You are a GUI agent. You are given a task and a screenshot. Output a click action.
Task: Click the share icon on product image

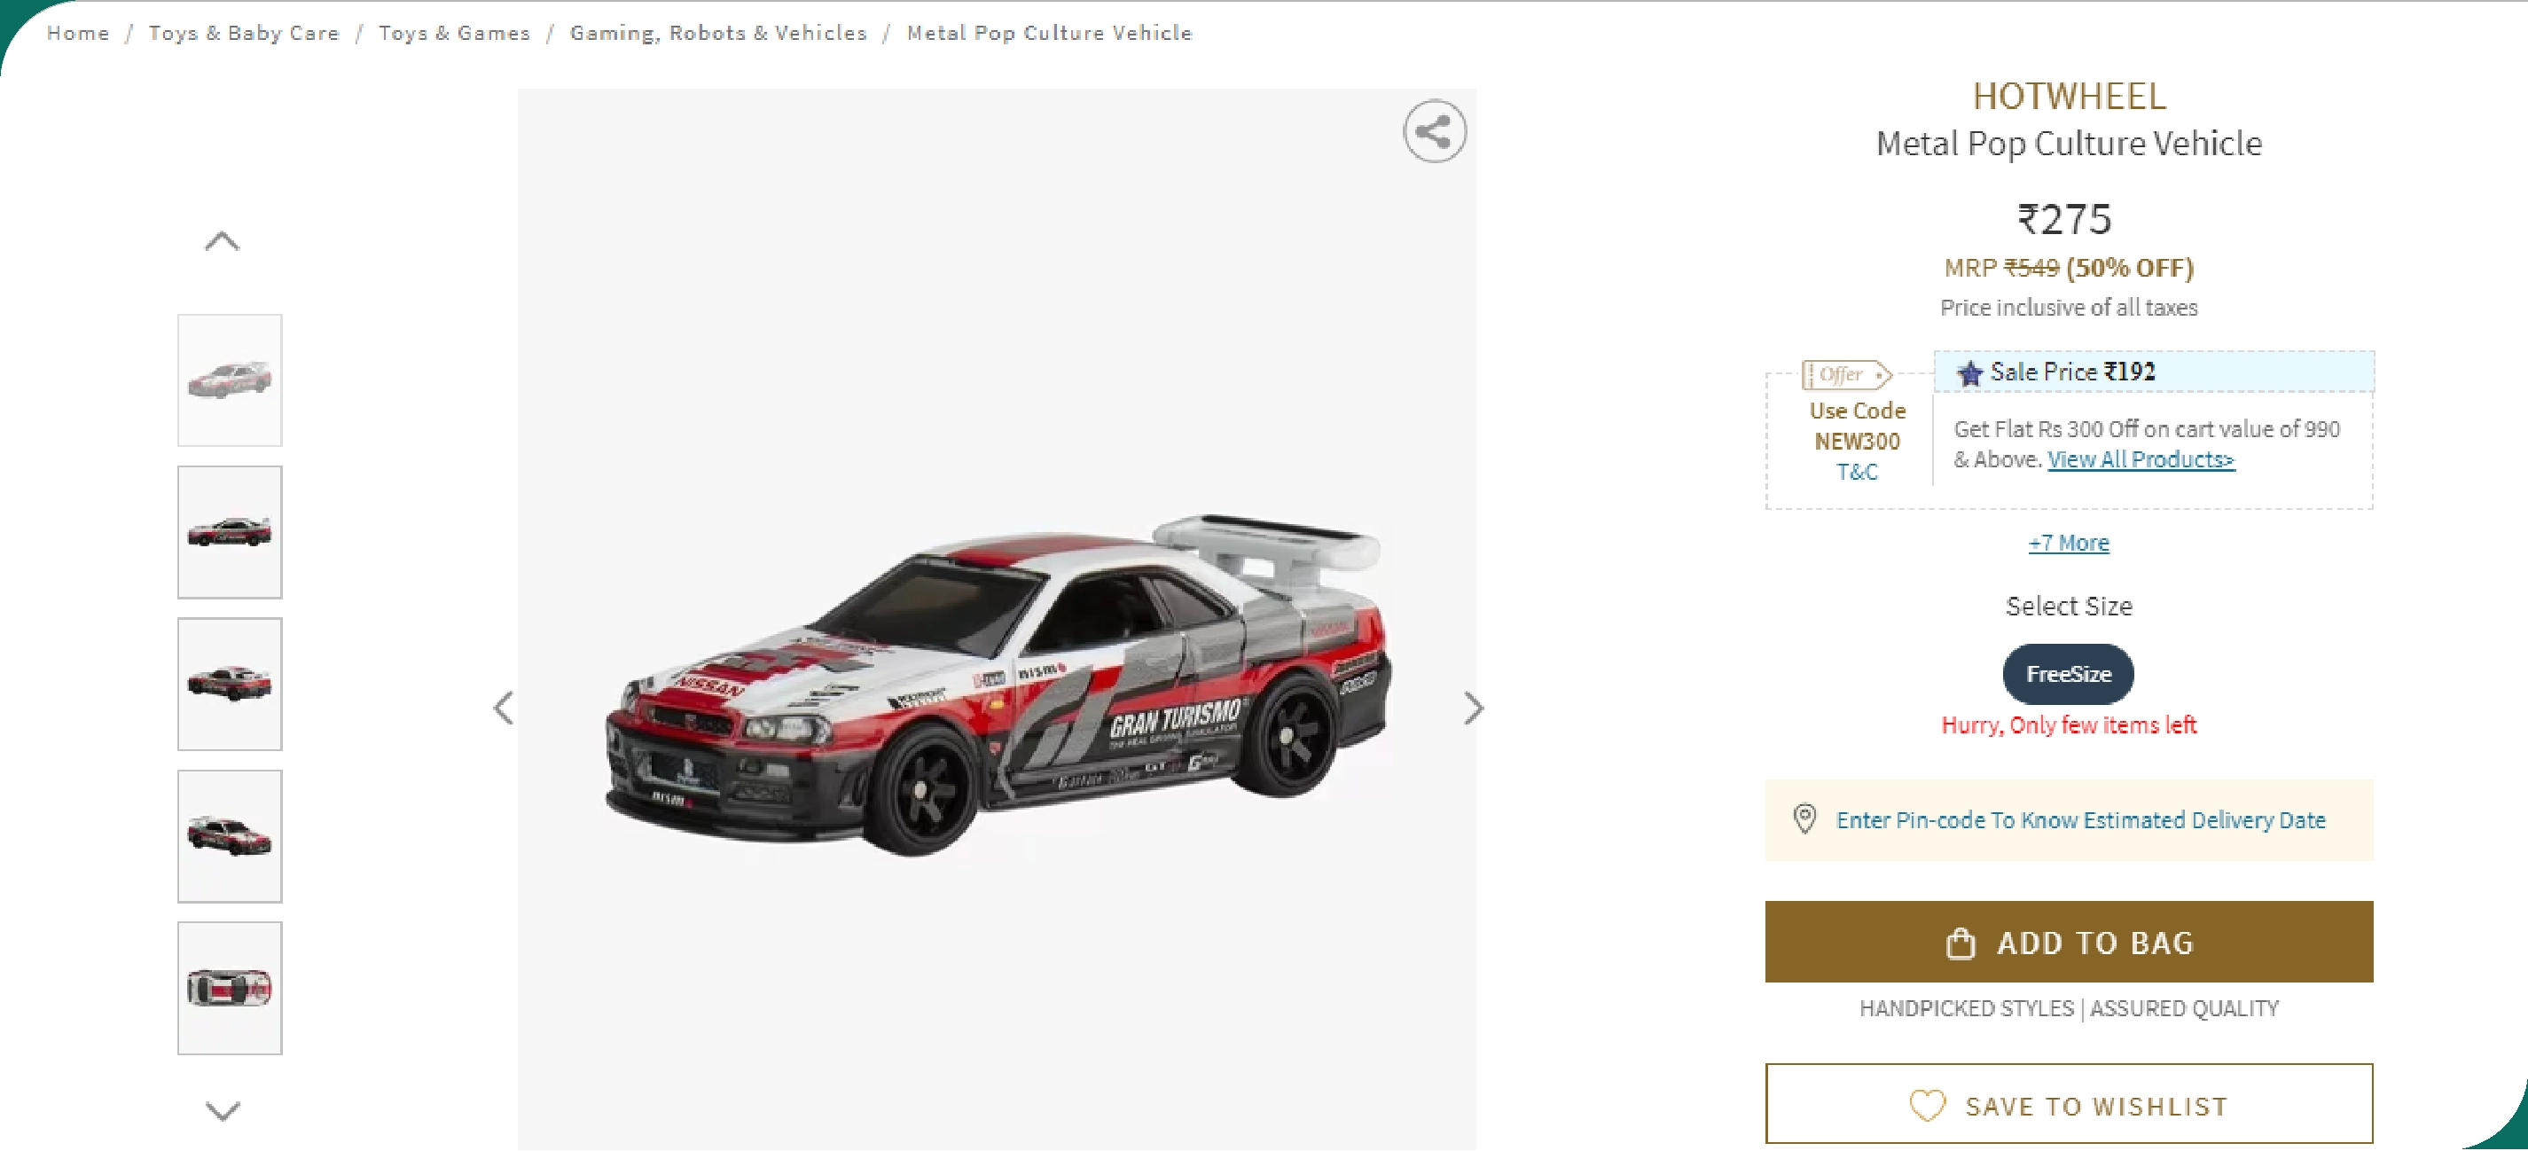tap(1434, 131)
